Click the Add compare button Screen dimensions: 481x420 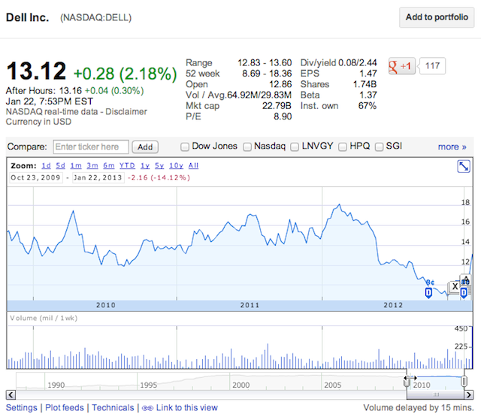click(x=145, y=147)
